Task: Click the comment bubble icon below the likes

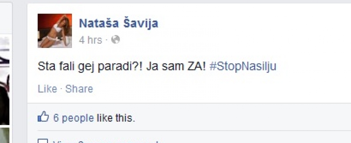Action: [43, 141]
